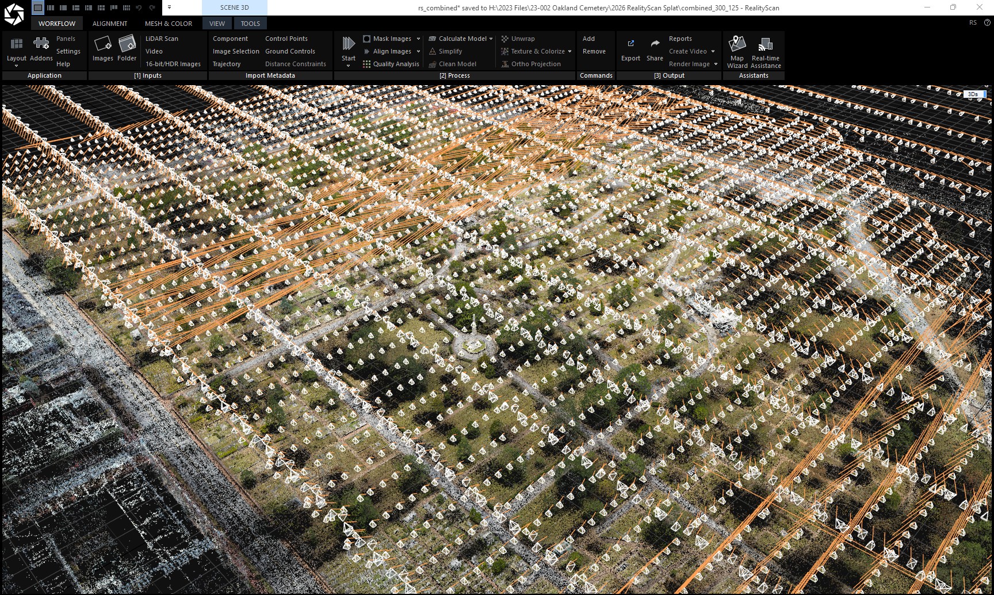The image size is (994, 595).
Task: Click the Clean Model icon
Action: tap(433, 64)
